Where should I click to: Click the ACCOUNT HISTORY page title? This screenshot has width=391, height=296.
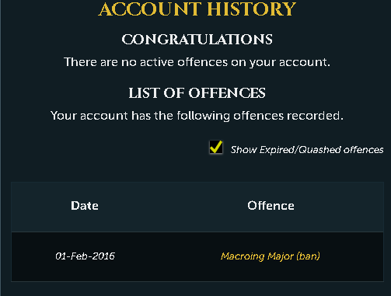pos(197,9)
